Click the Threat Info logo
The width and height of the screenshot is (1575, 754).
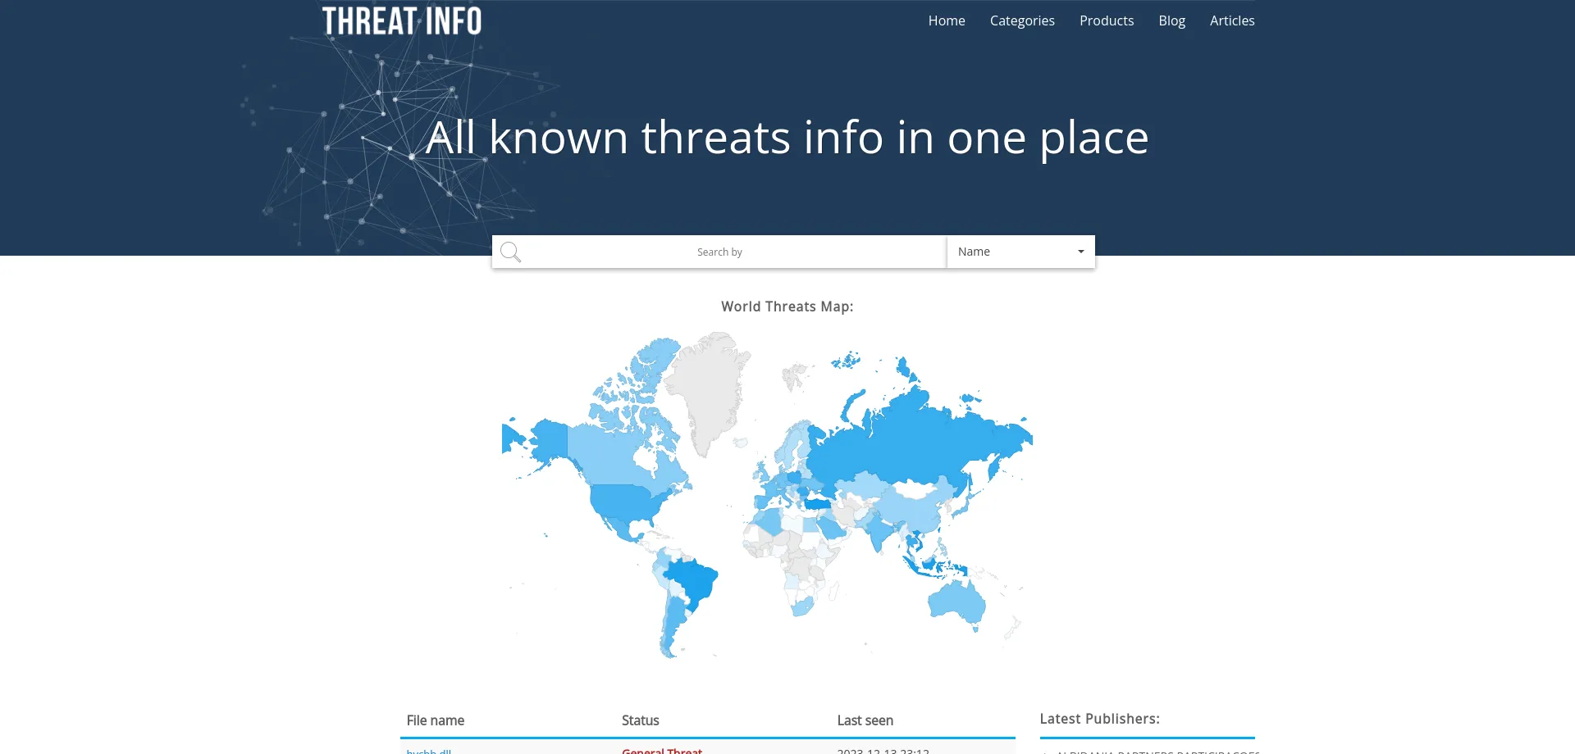[401, 21]
